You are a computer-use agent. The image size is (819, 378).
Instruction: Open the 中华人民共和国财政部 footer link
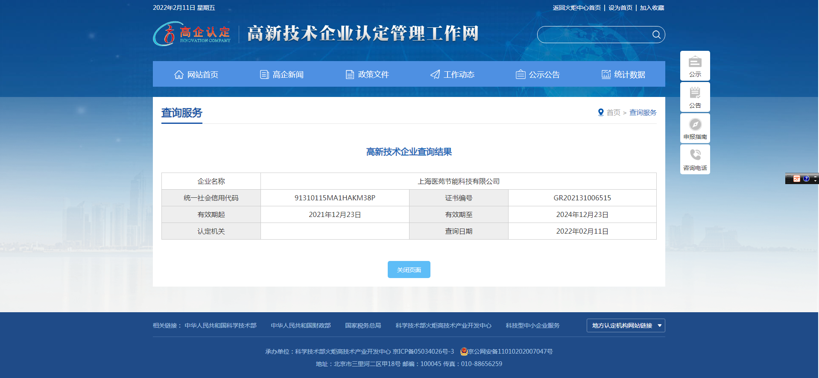(301, 325)
